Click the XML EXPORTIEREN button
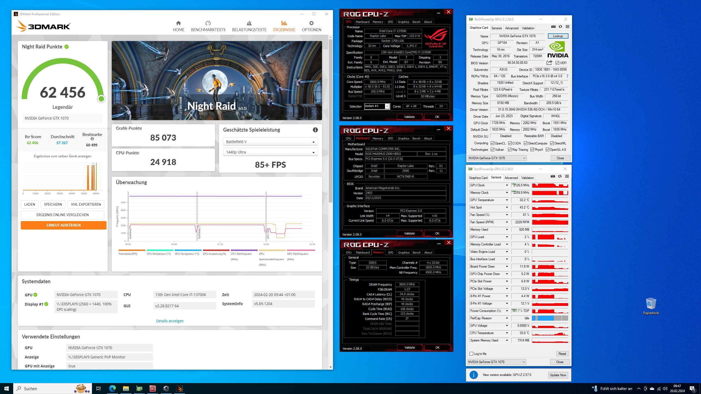This screenshot has width=701, height=394. coord(86,204)
